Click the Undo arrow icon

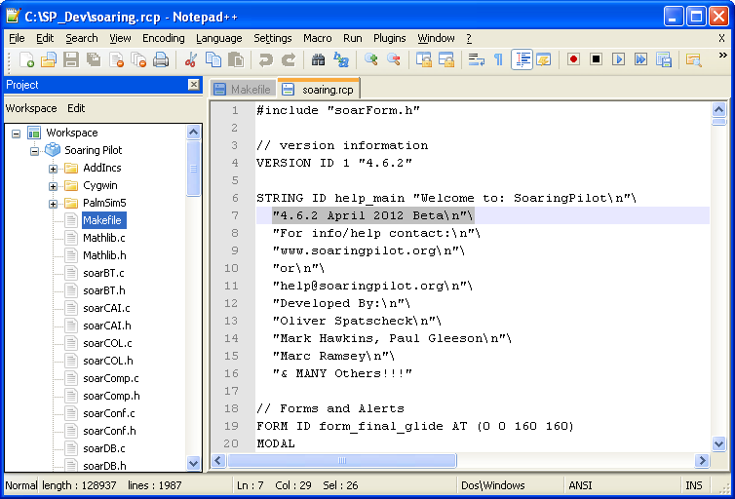[x=266, y=60]
